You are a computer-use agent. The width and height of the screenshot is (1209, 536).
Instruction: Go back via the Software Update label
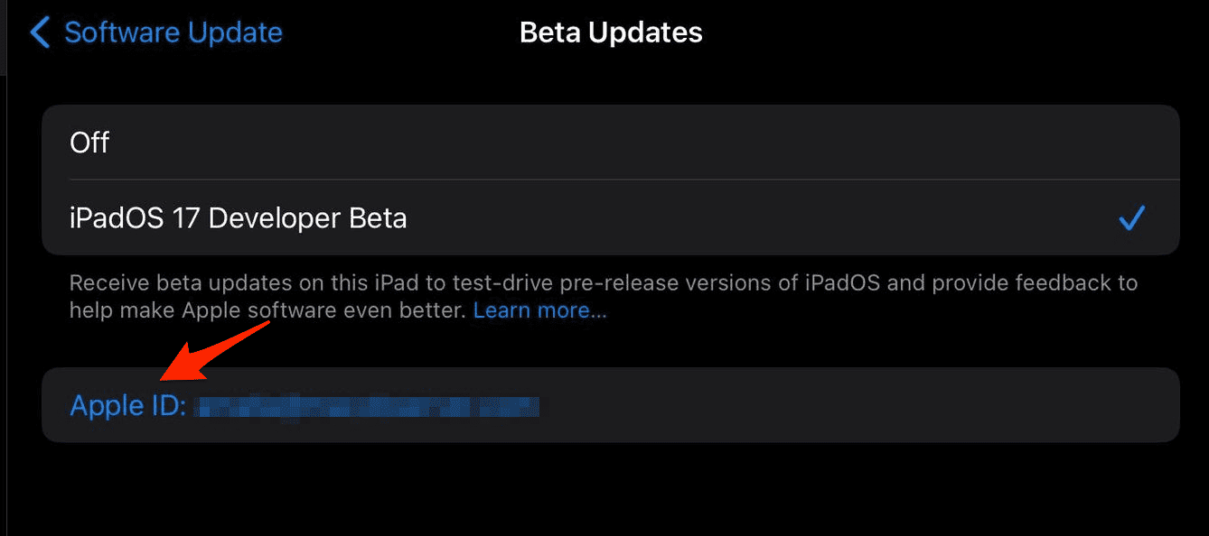click(x=173, y=33)
